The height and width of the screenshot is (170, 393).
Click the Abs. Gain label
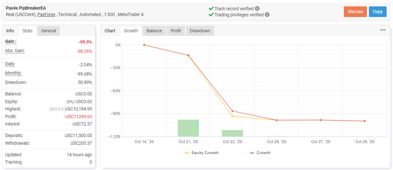[15, 51]
